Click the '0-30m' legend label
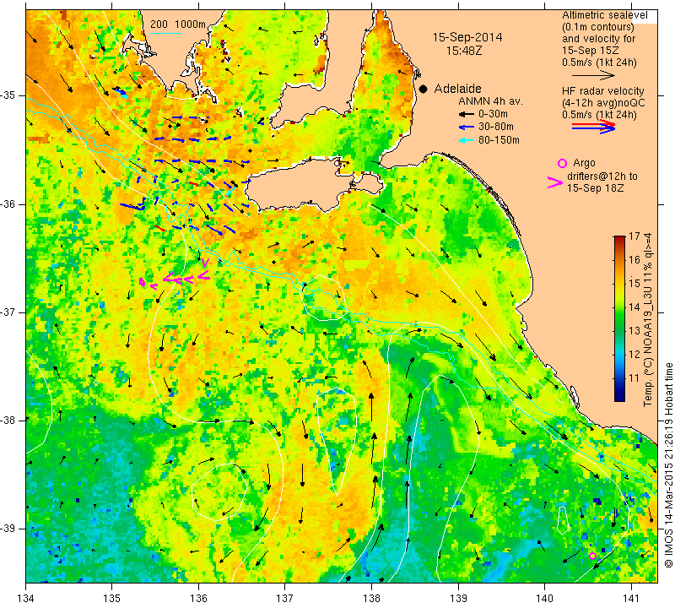Screen dimensions: 675x608 (x=493, y=114)
